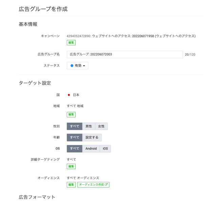The width and height of the screenshot is (217, 206).
Task: Select すべて under 性別
Action: [75, 126]
